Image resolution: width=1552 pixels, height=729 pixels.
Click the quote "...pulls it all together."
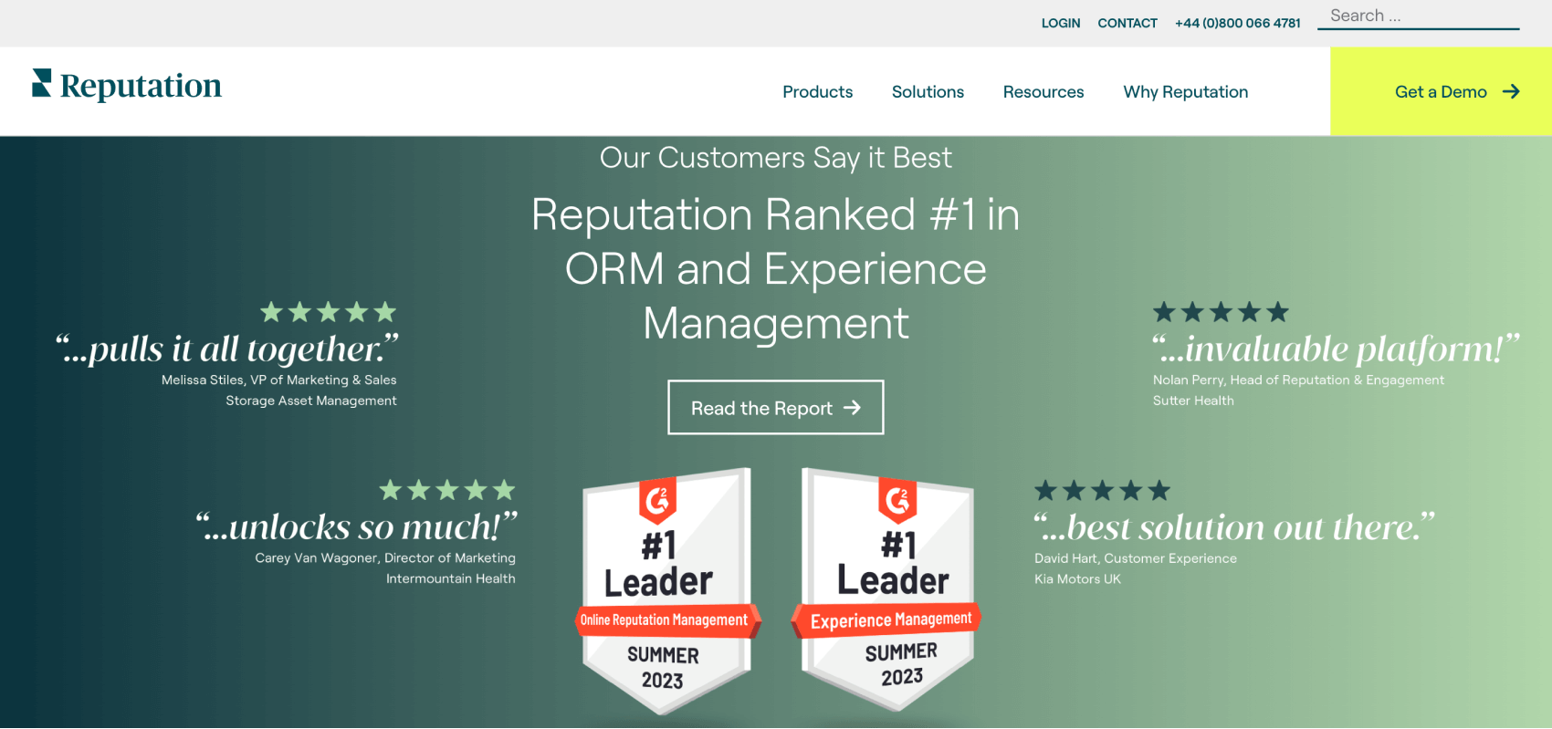226,349
